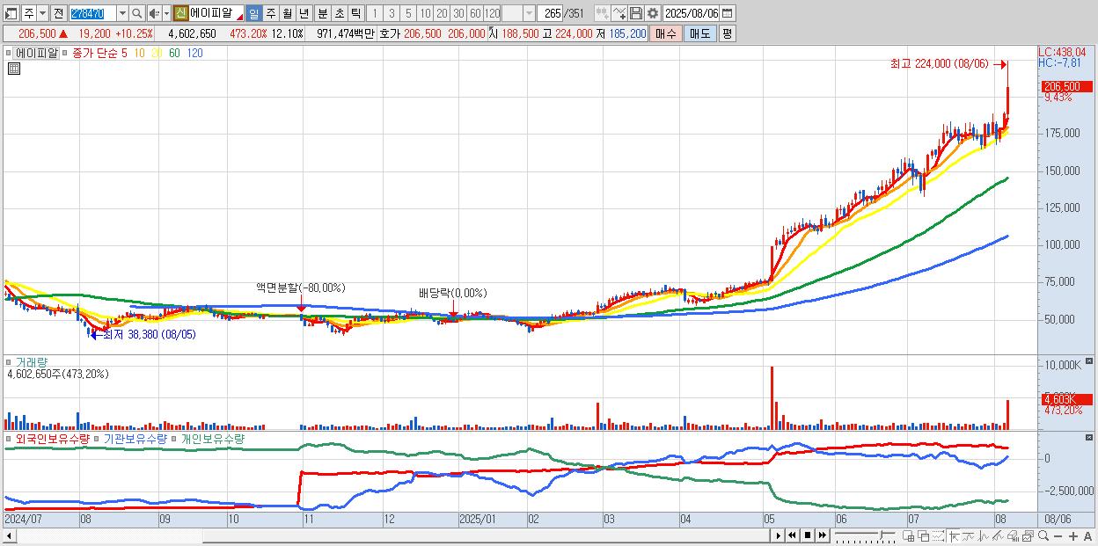Toggle the 거래량 legend marker
Screen dimensions: 1098x546
coord(9,362)
